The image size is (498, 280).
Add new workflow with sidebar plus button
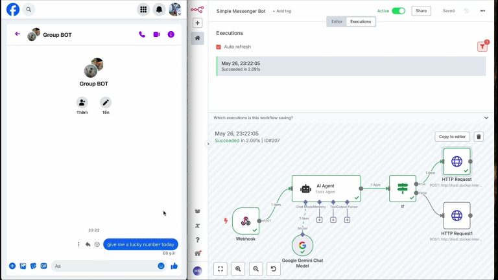198,23
